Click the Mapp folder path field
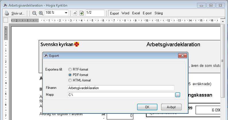This screenshot has width=228, height=120. 121,95
